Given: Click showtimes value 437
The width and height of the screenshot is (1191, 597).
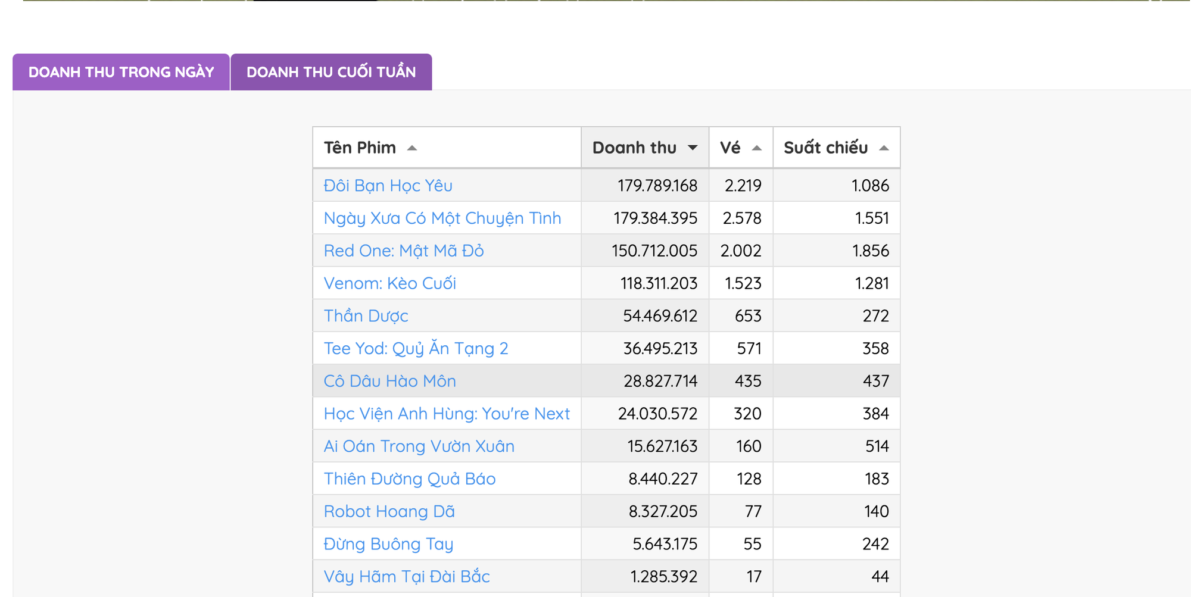Looking at the screenshot, I should pyautogui.click(x=876, y=381).
